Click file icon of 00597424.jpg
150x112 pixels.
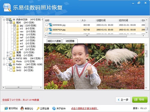[x=50, y=30]
